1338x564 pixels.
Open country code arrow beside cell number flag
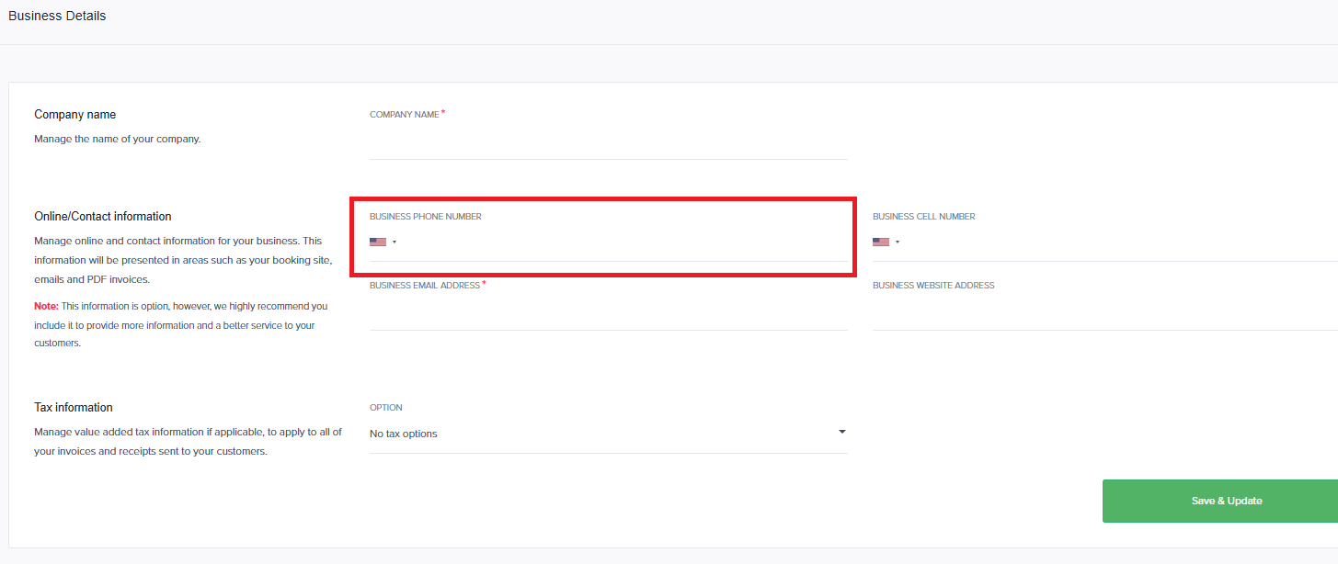tap(898, 243)
